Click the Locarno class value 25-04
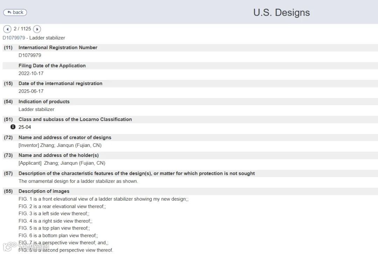 click(24, 127)
